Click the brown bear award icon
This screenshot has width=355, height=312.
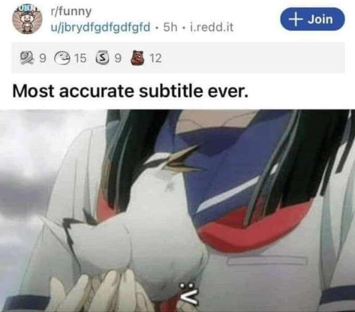(138, 58)
